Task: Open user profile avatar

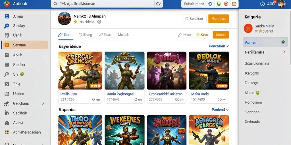Action: [282, 4]
